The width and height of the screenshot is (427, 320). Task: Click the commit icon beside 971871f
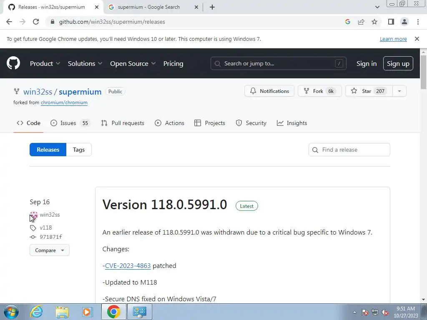point(33,237)
